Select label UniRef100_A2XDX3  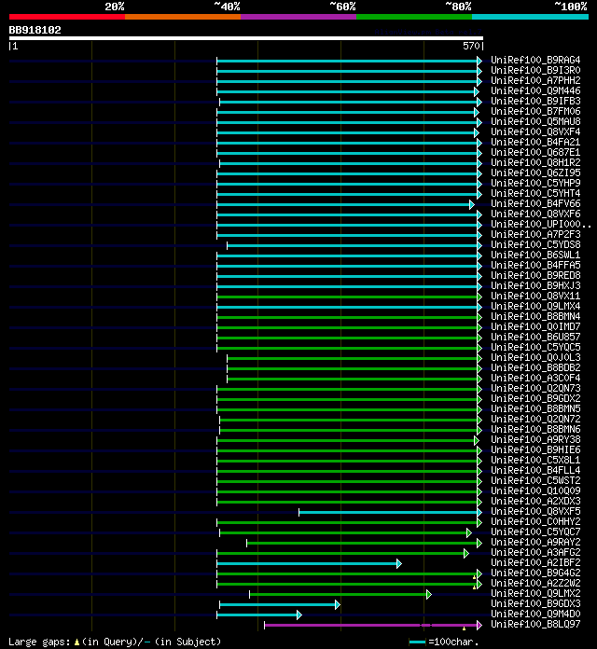(x=535, y=502)
